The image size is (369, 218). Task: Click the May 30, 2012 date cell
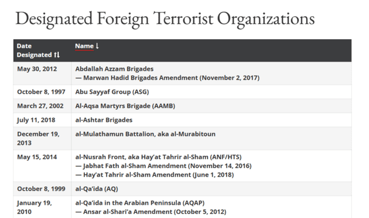(x=37, y=69)
